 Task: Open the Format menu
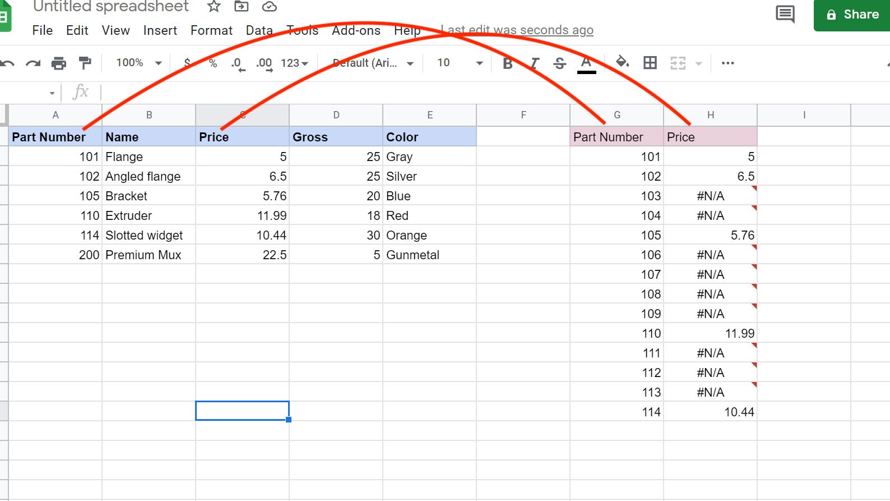(x=211, y=30)
